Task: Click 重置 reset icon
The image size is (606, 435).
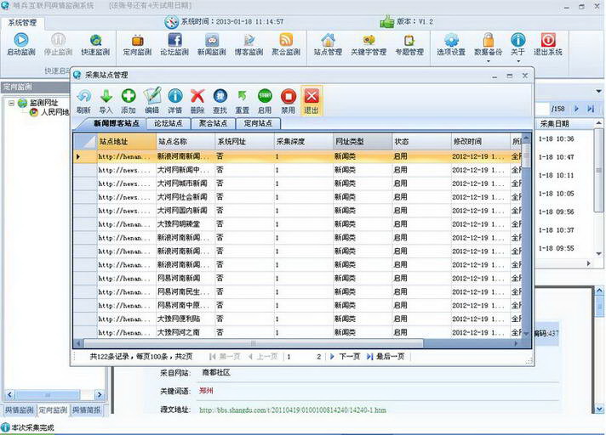Action: point(242,101)
